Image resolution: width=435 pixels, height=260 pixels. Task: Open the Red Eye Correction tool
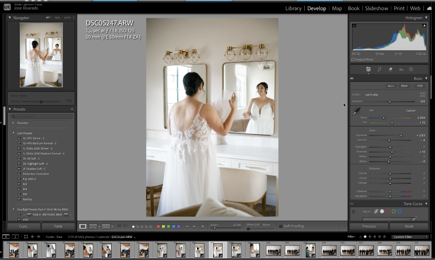coord(401,69)
